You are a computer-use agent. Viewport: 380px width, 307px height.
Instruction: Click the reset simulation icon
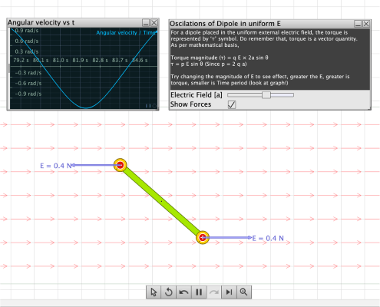168,292
